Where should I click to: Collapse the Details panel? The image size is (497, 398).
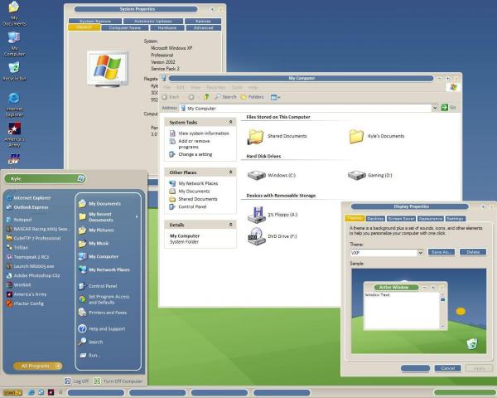click(230, 225)
